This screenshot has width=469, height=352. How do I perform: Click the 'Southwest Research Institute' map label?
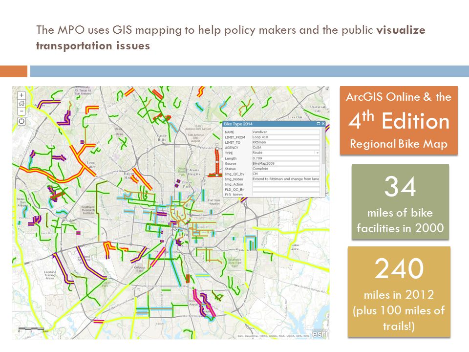point(88,210)
